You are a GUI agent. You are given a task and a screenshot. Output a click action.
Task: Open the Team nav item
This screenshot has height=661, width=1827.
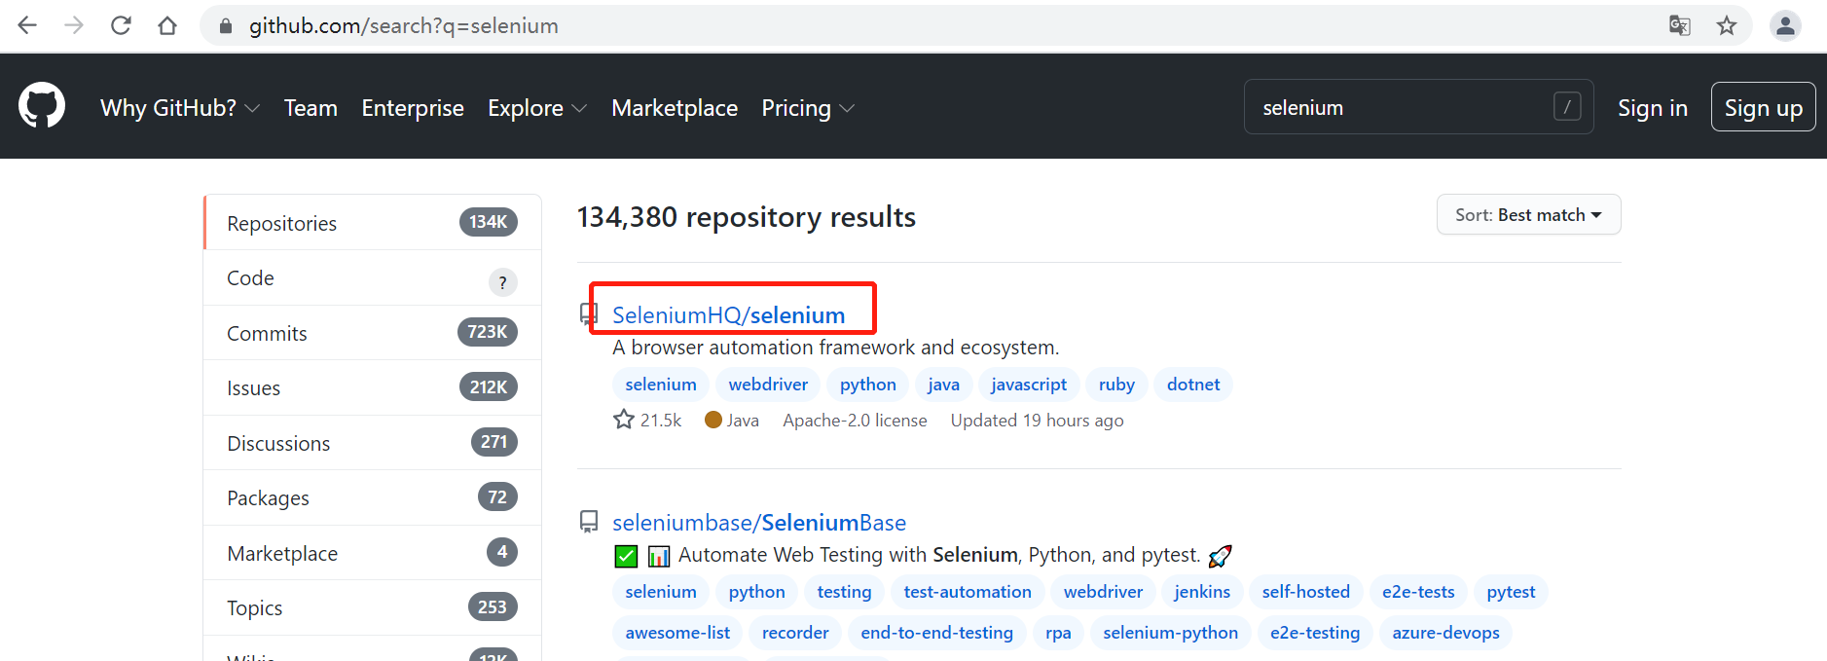click(311, 107)
